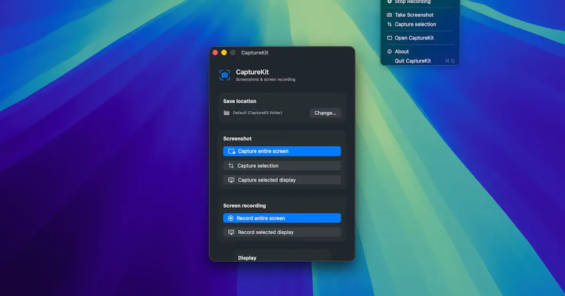This screenshot has height=296, width=565.
Task: Click the CaptureKit window title text
Action: click(x=255, y=53)
